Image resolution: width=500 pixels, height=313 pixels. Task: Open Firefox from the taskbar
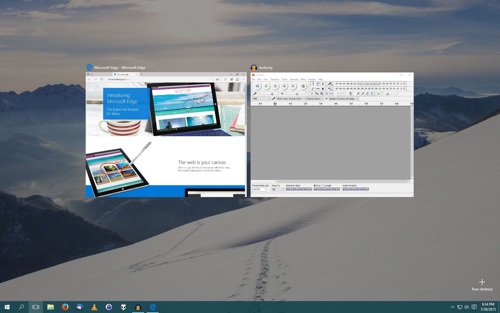tap(65, 307)
